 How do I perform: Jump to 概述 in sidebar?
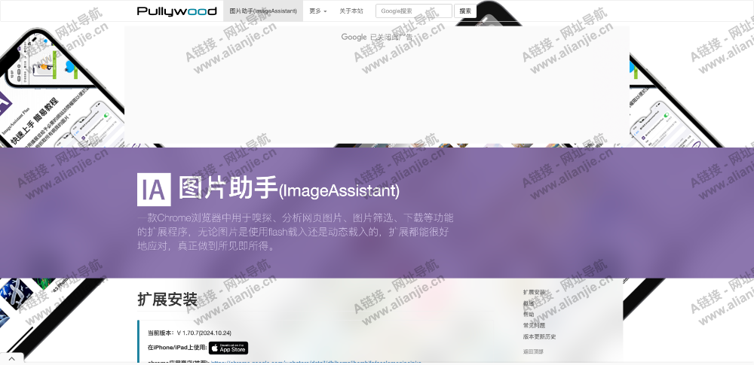click(529, 303)
